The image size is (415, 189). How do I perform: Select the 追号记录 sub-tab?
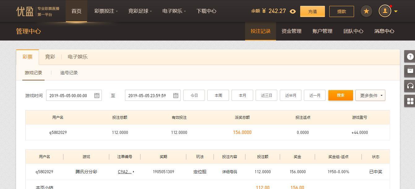69,73
